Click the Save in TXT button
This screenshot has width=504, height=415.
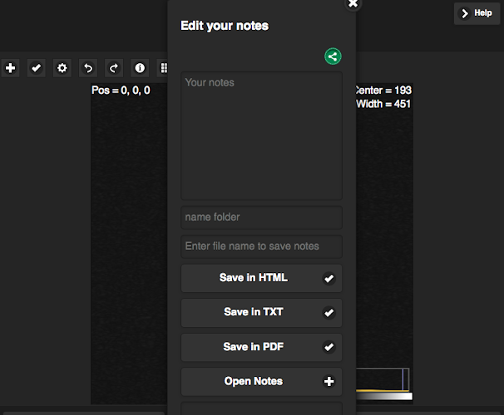261,313
